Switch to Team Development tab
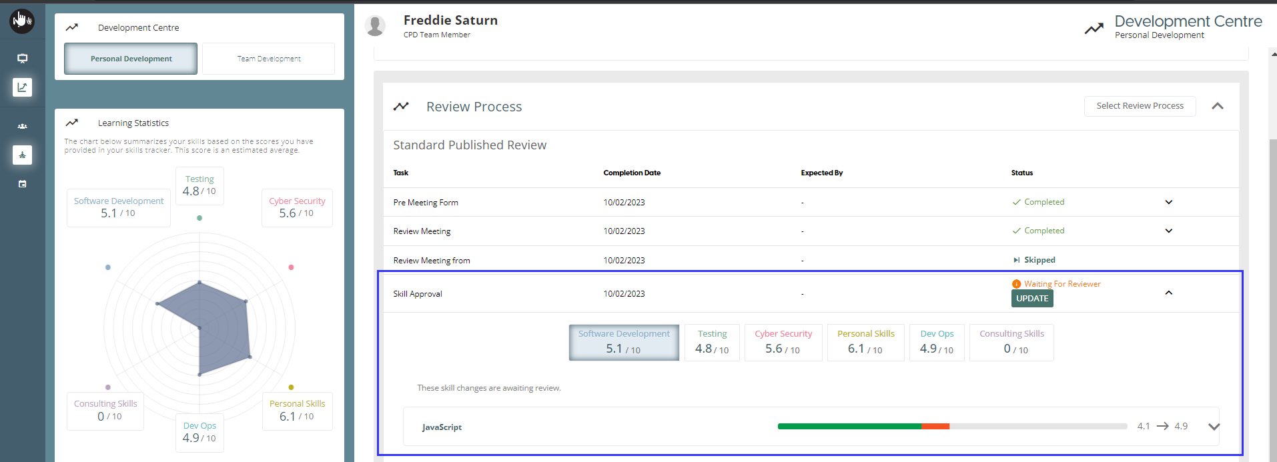Viewport: 1277px width, 462px height. (x=268, y=59)
